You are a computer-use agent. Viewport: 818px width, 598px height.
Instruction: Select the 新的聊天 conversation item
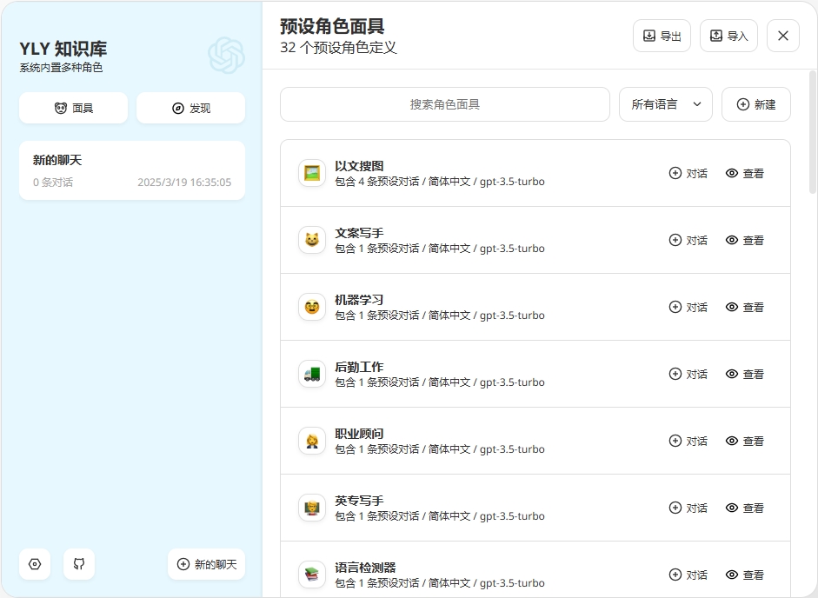click(132, 170)
